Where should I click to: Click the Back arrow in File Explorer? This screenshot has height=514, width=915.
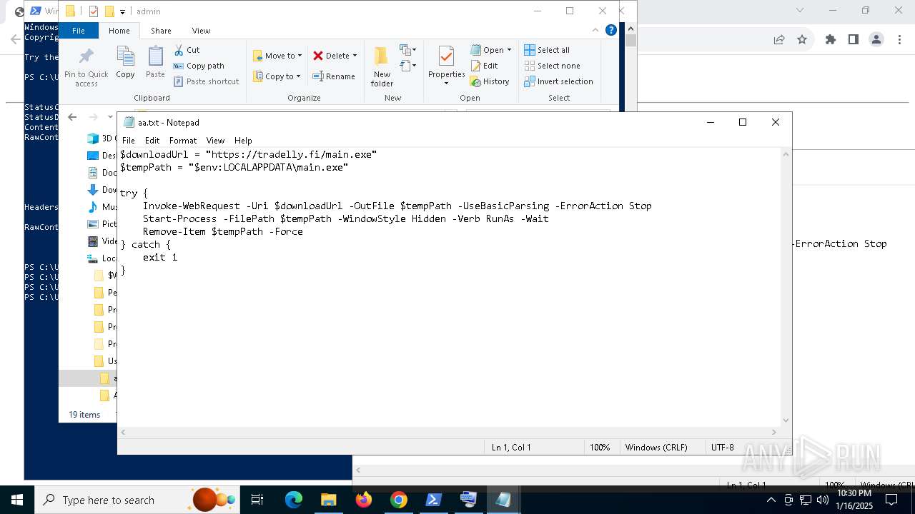72,117
